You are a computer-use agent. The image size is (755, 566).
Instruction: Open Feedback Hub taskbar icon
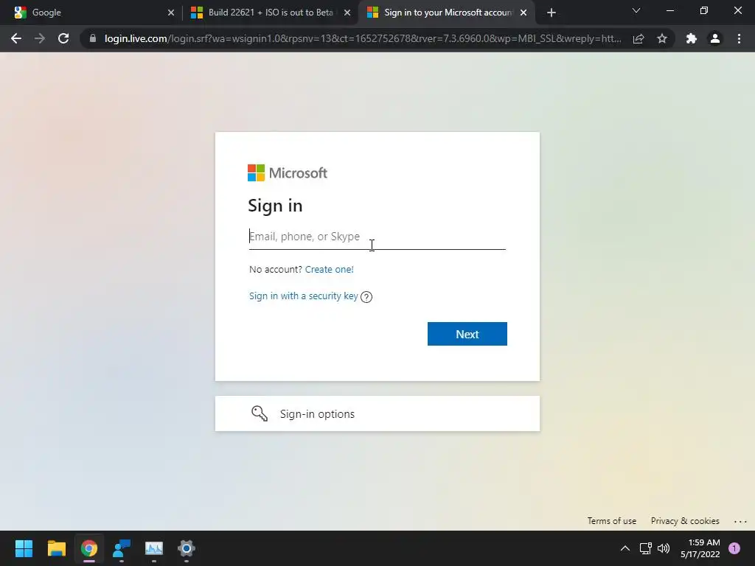[122, 548]
